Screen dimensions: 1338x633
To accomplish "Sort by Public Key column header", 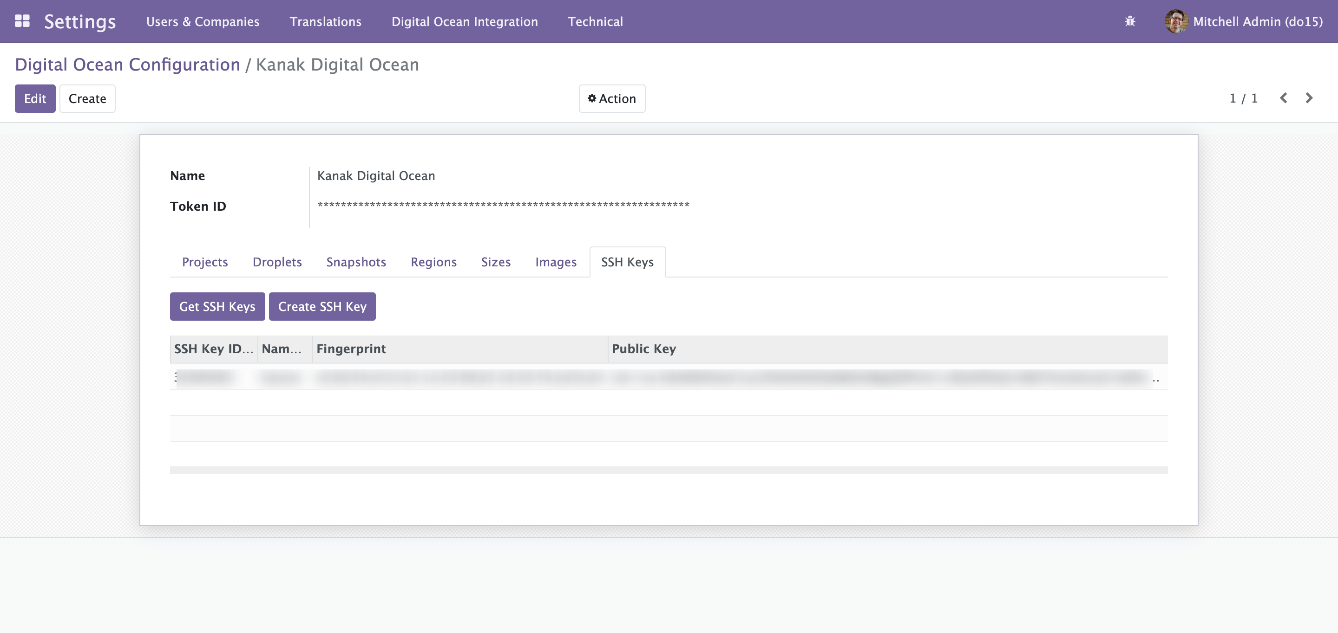I will 887,349.
